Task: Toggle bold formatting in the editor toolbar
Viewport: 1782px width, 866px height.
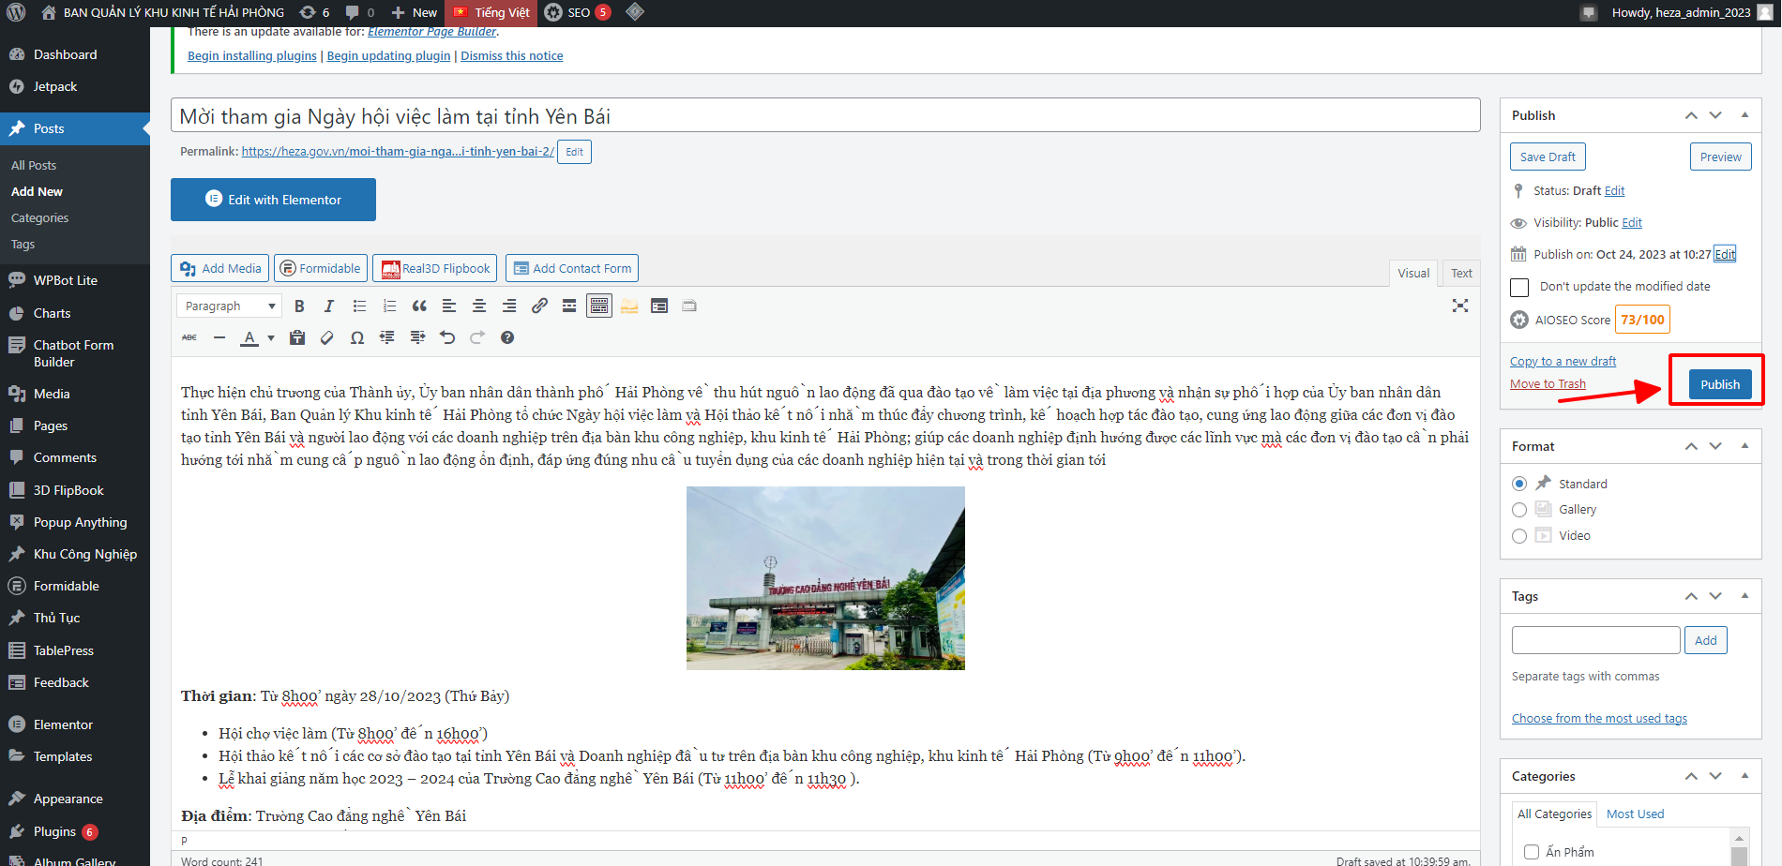Action: coord(299,306)
